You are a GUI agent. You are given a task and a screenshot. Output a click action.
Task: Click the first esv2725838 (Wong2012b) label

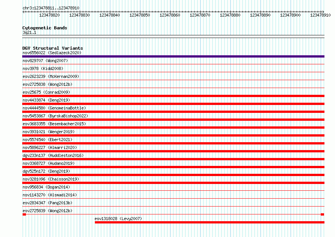click(47, 84)
